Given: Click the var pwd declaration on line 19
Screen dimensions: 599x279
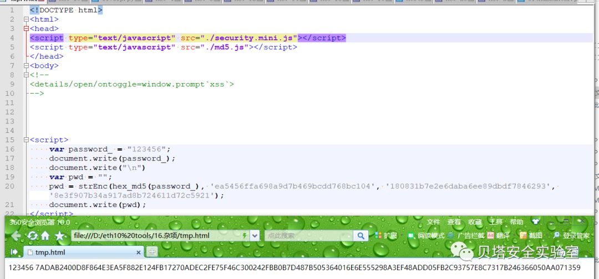Looking at the screenshot, I should [x=80, y=177].
